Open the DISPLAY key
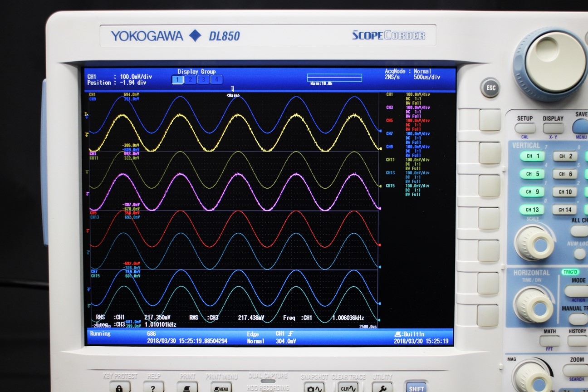 [x=553, y=128]
